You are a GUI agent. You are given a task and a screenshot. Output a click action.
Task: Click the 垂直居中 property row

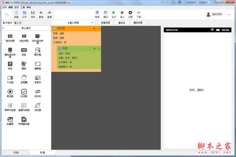click(79, 67)
